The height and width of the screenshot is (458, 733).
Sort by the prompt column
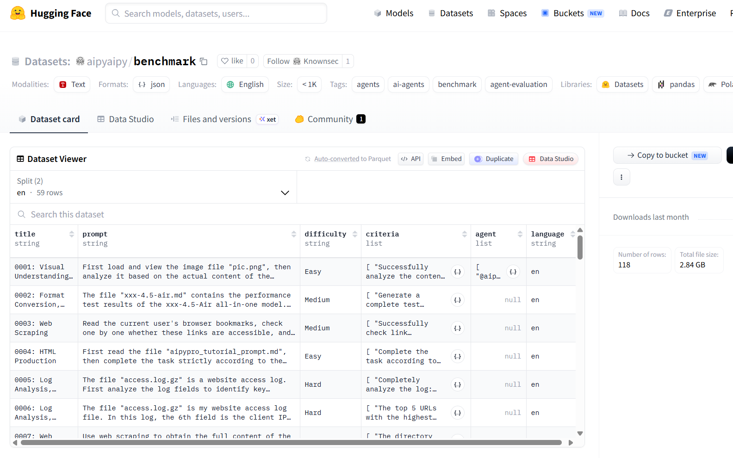tap(294, 234)
